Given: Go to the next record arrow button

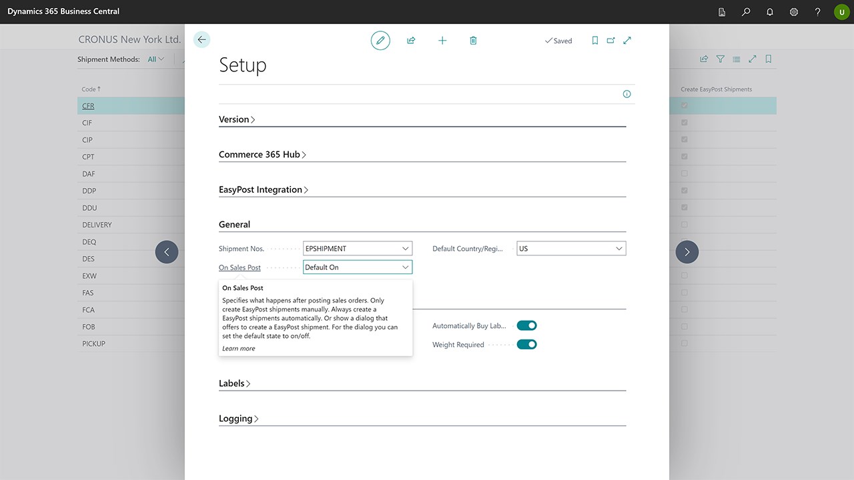Looking at the screenshot, I should point(687,252).
